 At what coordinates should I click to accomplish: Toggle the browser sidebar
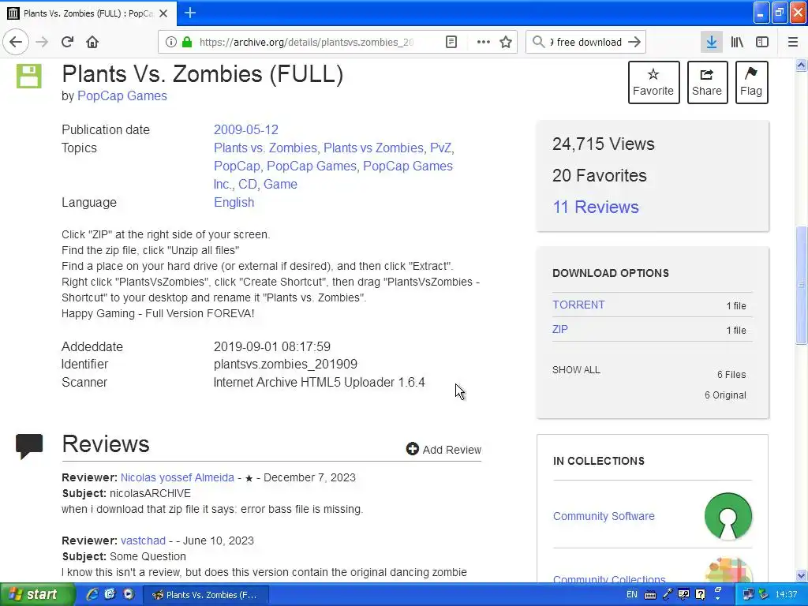(x=762, y=42)
